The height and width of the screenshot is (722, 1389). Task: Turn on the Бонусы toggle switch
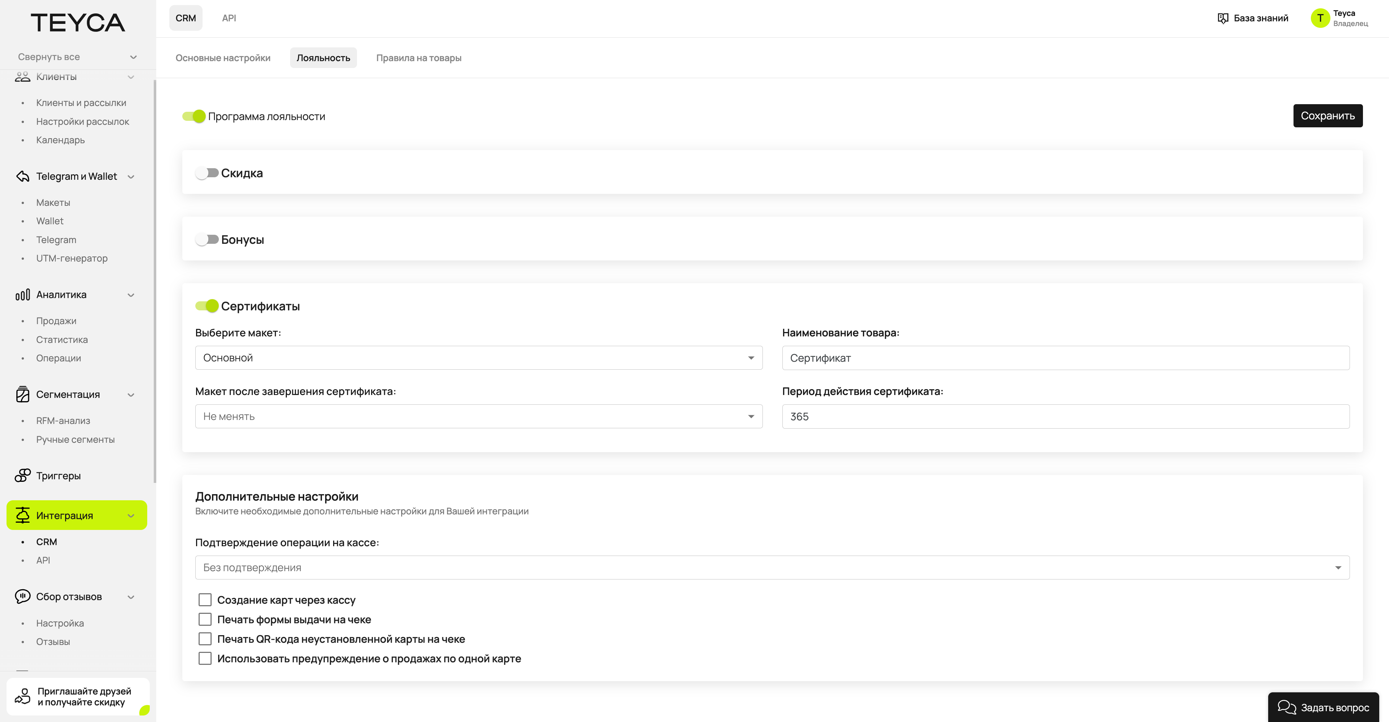(207, 239)
